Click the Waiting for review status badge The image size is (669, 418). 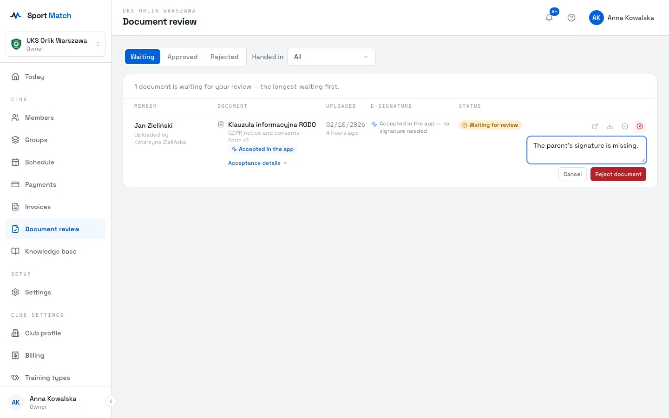[x=490, y=125]
